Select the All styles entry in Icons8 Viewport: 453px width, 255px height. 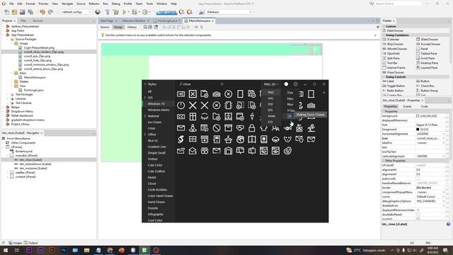[x=149, y=91]
